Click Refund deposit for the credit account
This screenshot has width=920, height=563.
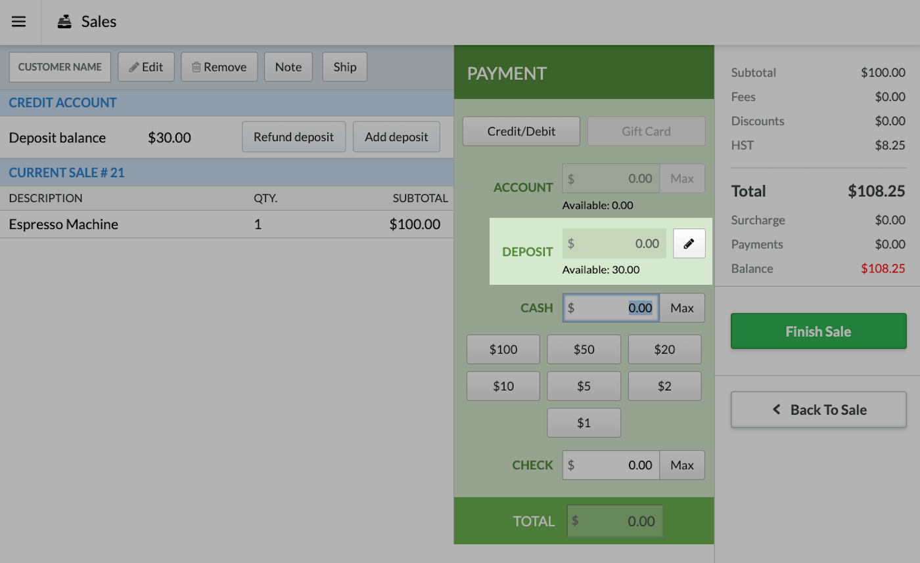[x=294, y=136]
